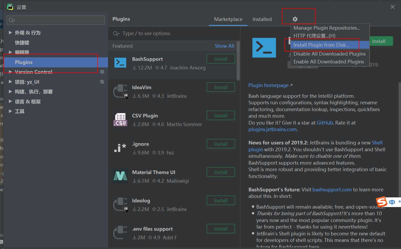Close the settings dialog

coord(393,7)
